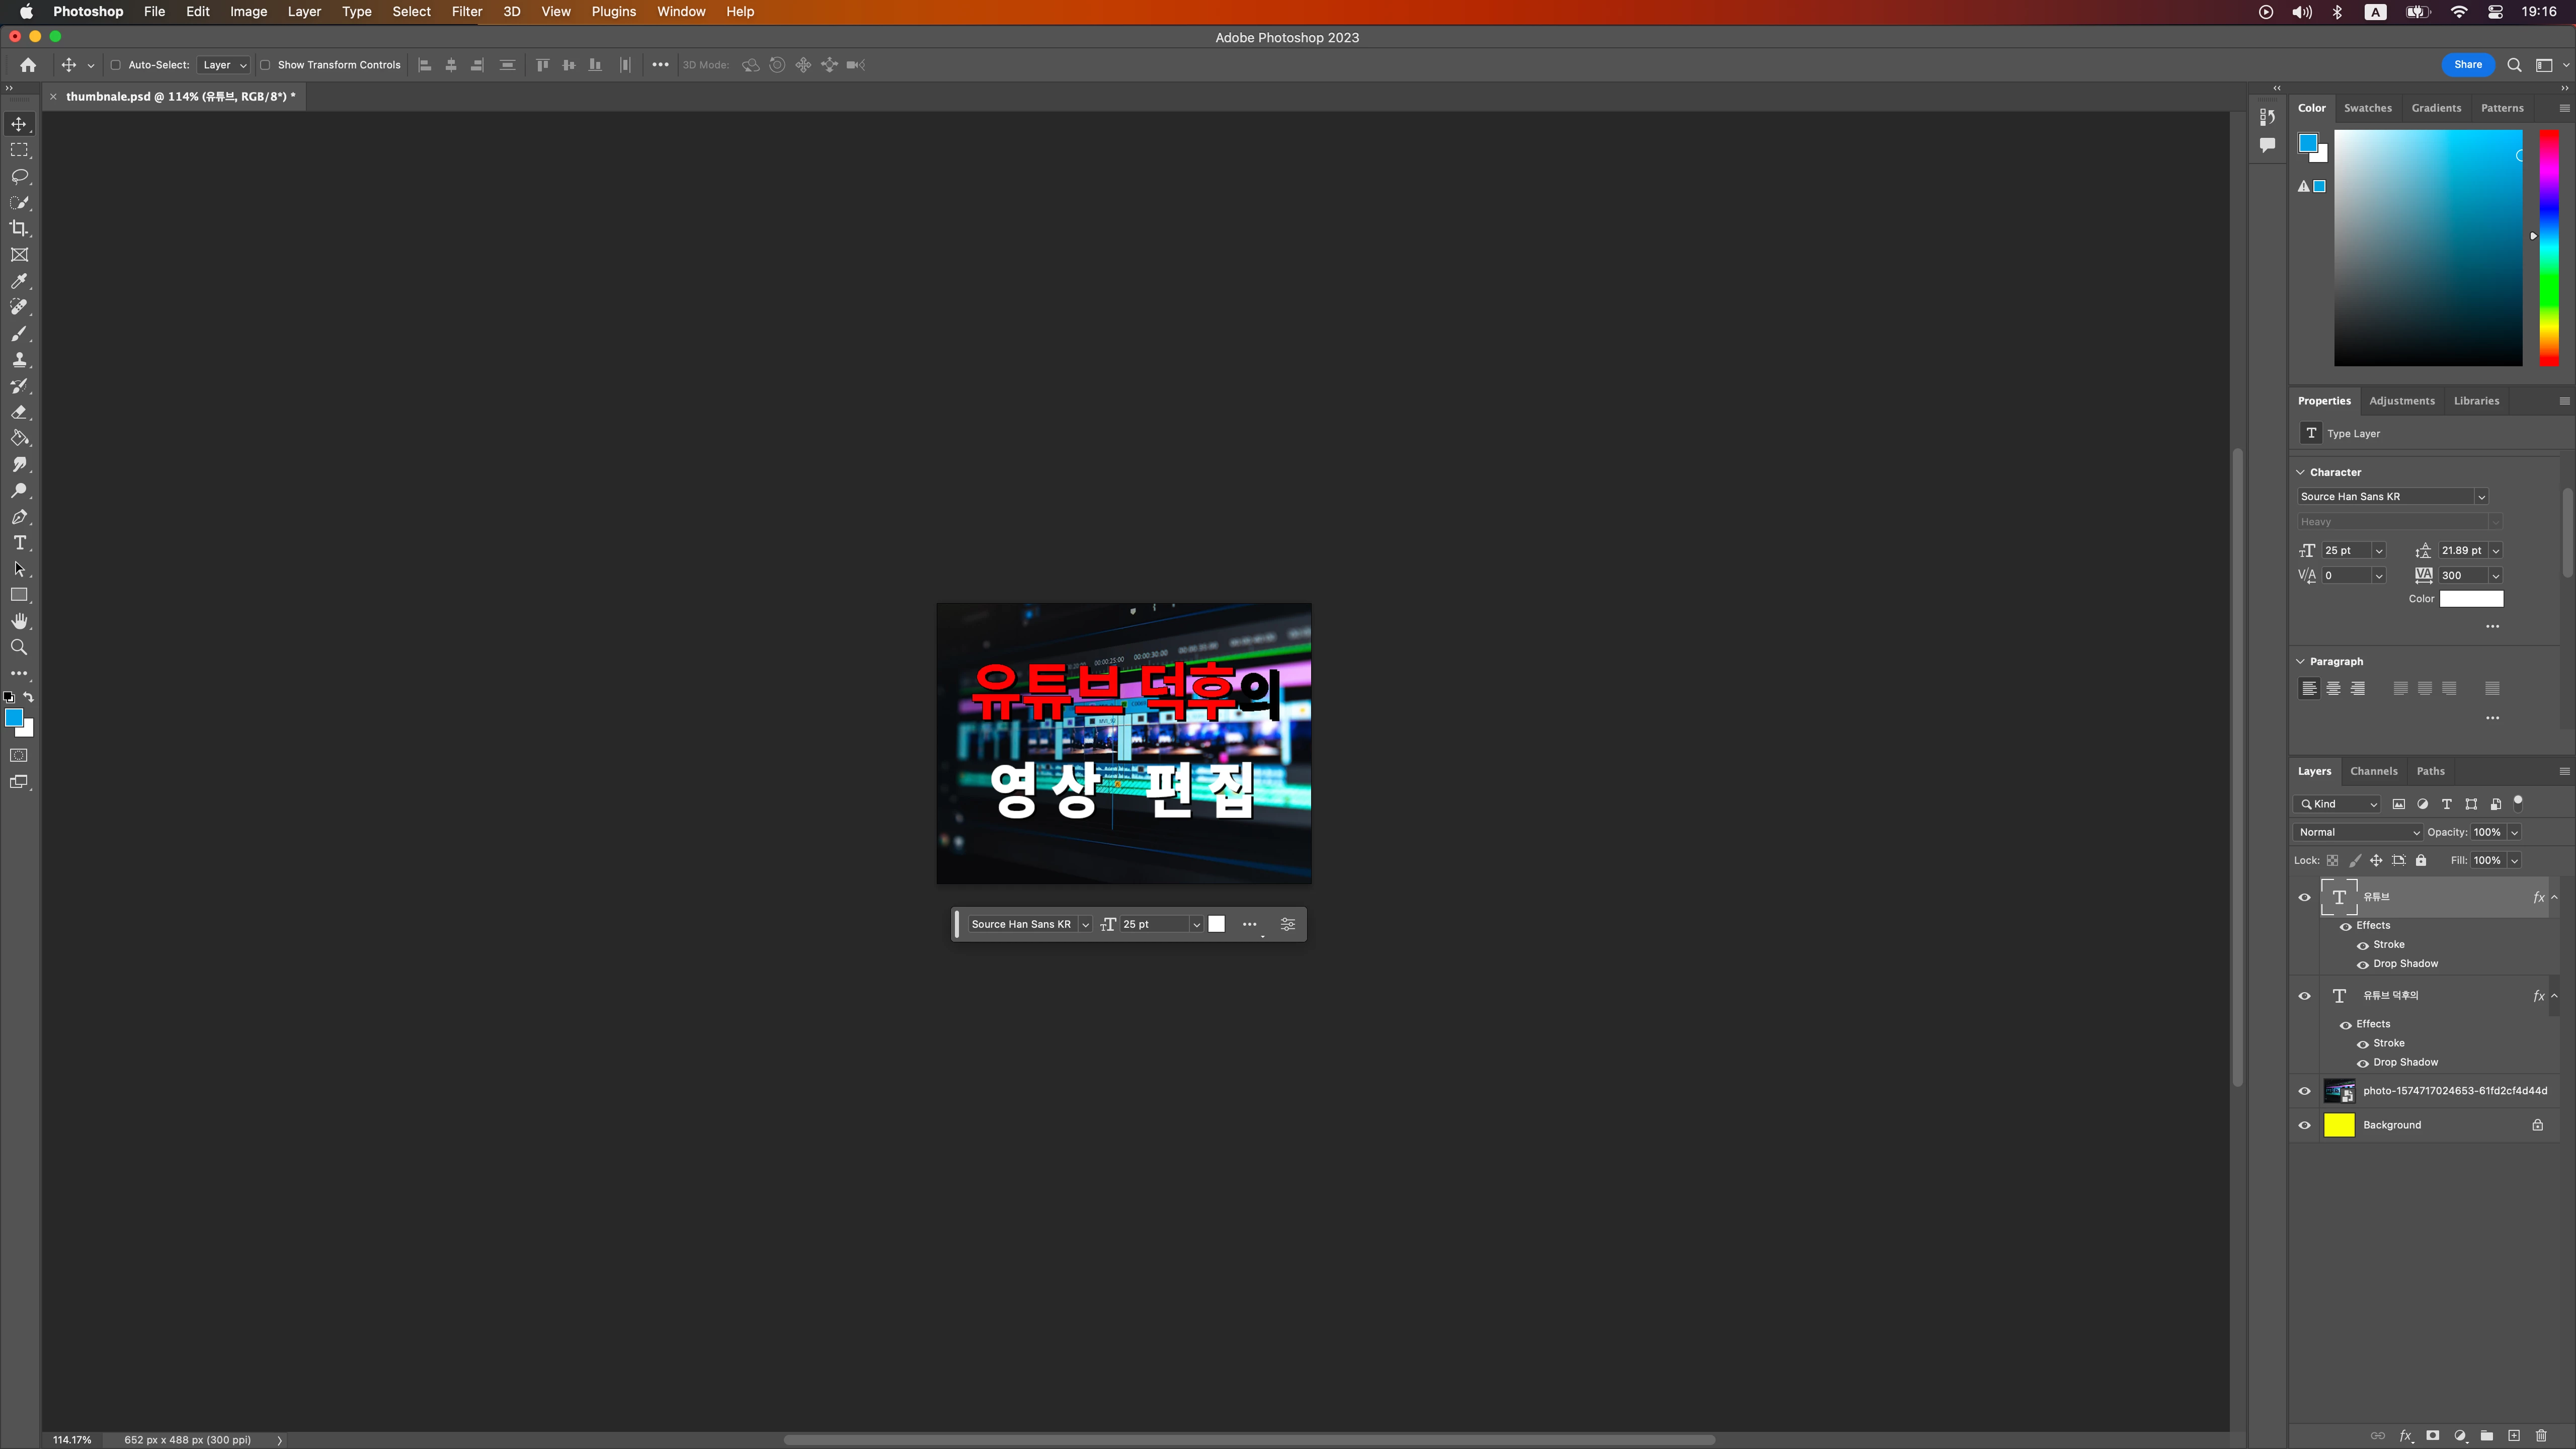2576x1449 pixels.
Task: Open the Filter menu
Action: click(x=466, y=12)
